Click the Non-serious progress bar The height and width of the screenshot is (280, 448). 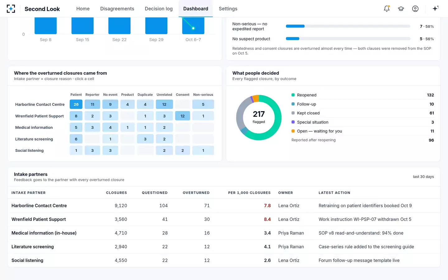tap(348, 26)
